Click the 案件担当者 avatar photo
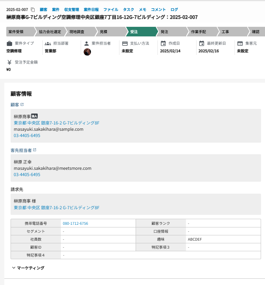Image resolution: width=265 pixels, height=285 pixels. pos(87,52)
